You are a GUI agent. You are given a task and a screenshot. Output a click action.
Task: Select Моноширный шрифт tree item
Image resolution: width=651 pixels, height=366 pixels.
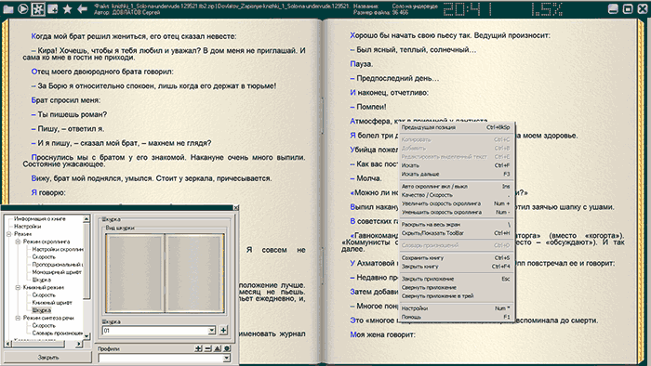[x=57, y=272]
